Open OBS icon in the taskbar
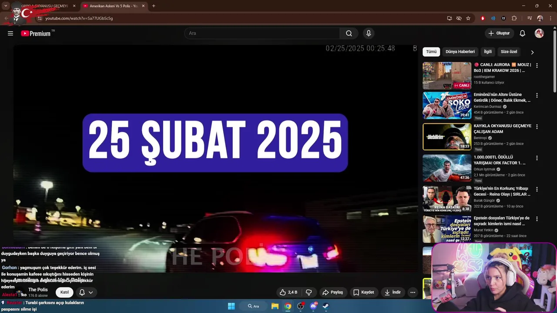Image resolution: width=557 pixels, height=313 pixels. tap(300, 306)
